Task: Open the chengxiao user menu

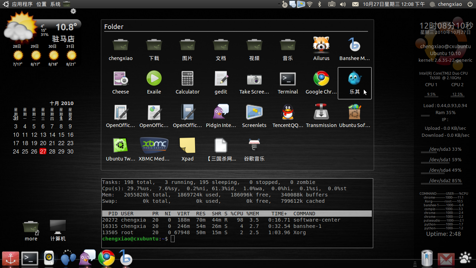Action: (446, 4)
